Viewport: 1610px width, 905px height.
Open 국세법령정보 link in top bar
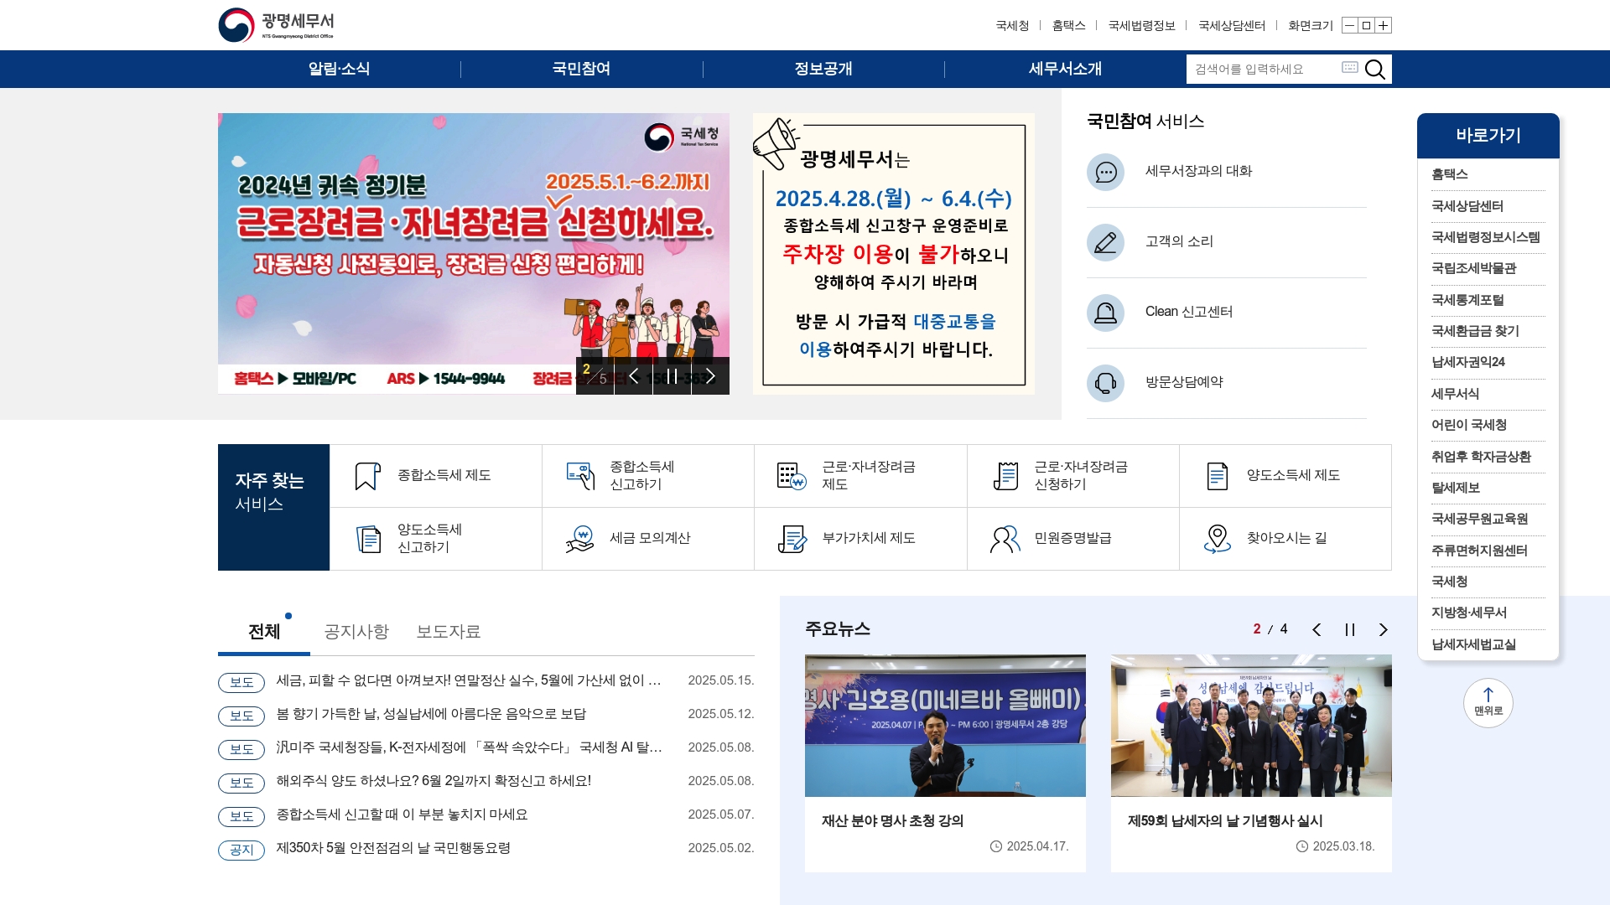pos(1141,26)
